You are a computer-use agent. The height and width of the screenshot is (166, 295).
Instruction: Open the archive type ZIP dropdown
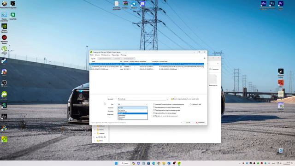132,104
